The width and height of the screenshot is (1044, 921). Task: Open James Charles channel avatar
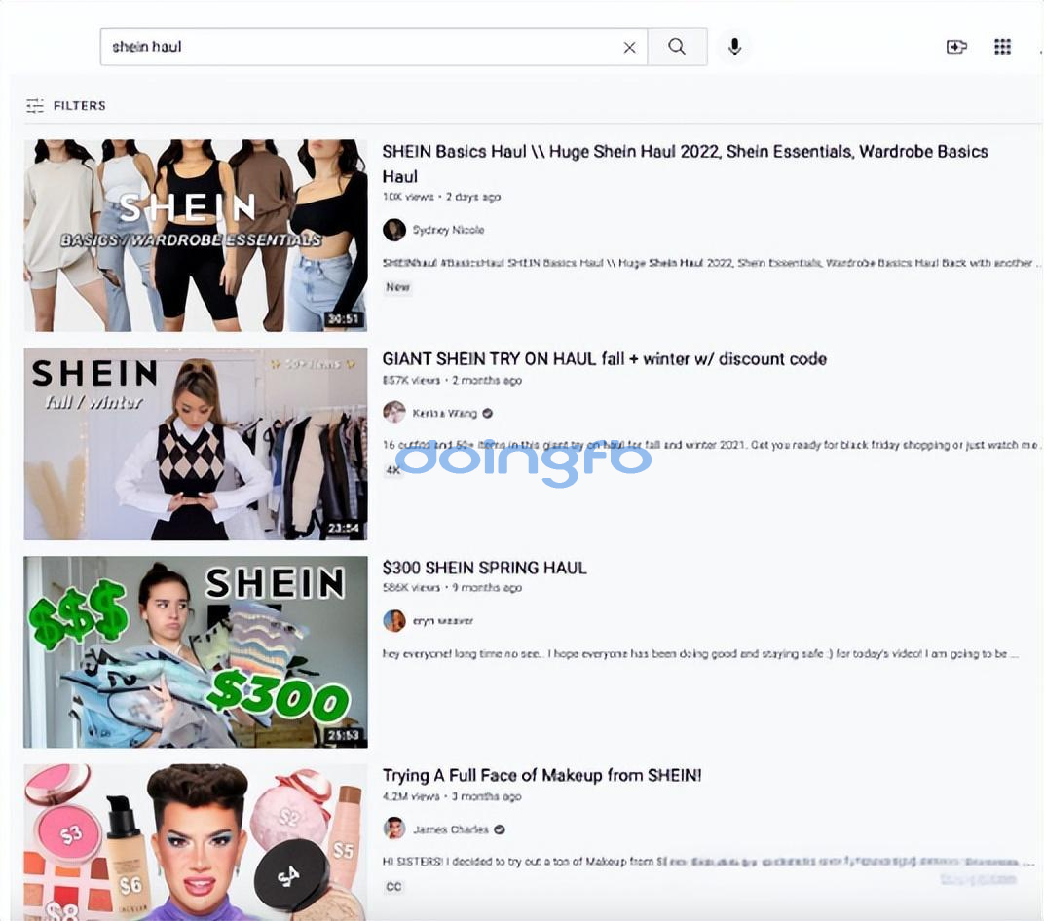click(394, 829)
